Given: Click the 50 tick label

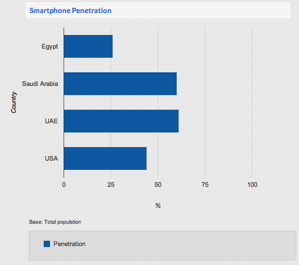Looking at the screenshot, I should tap(158, 185).
